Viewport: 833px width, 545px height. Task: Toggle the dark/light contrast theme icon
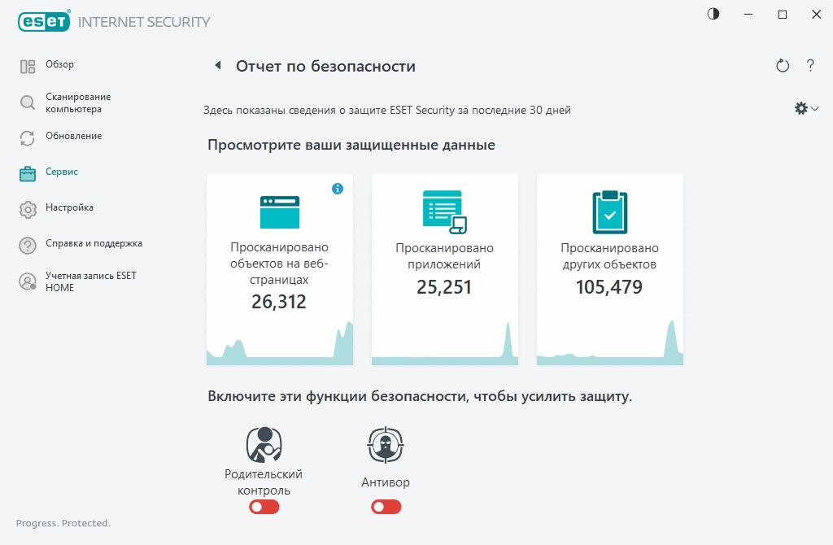tap(713, 15)
